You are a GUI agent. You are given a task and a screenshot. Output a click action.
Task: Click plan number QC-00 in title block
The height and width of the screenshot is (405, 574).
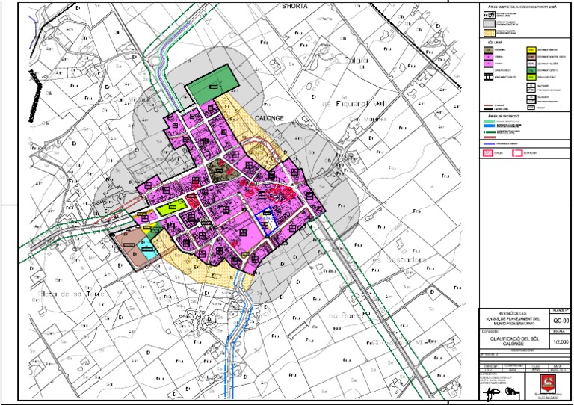click(561, 321)
